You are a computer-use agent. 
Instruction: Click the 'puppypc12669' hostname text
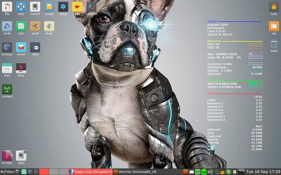pyautogui.click(x=218, y=24)
